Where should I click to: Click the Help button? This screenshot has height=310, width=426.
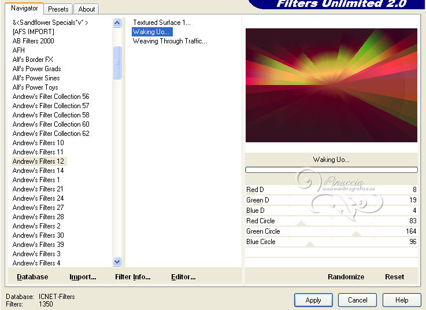pyautogui.click(x=402, y=300)
